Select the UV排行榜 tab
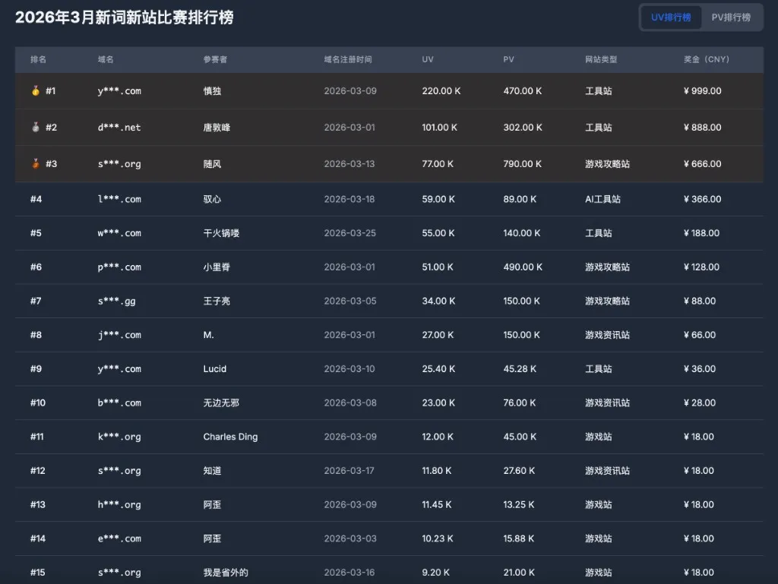778x584 pixels. click(x=671, y=17)
